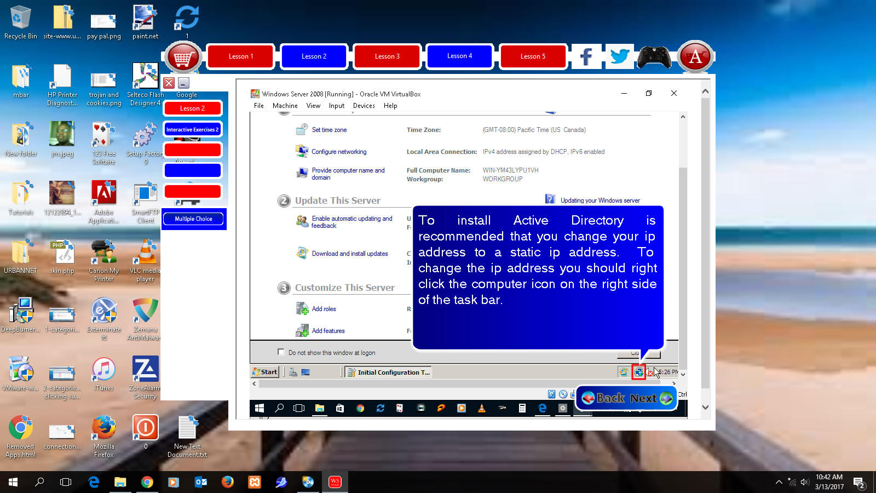The image size is (876, 493).
Task: Open VirtualBox View menu
Action: (x=313, y=106)
